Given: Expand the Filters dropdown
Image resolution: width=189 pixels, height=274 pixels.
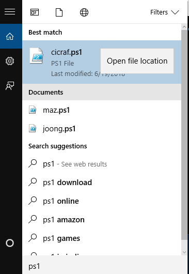Looking at the screenshot, I should pyautogui.click(x=165, y=12).
